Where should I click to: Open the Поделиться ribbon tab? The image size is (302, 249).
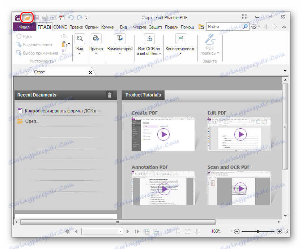(171, 27)
